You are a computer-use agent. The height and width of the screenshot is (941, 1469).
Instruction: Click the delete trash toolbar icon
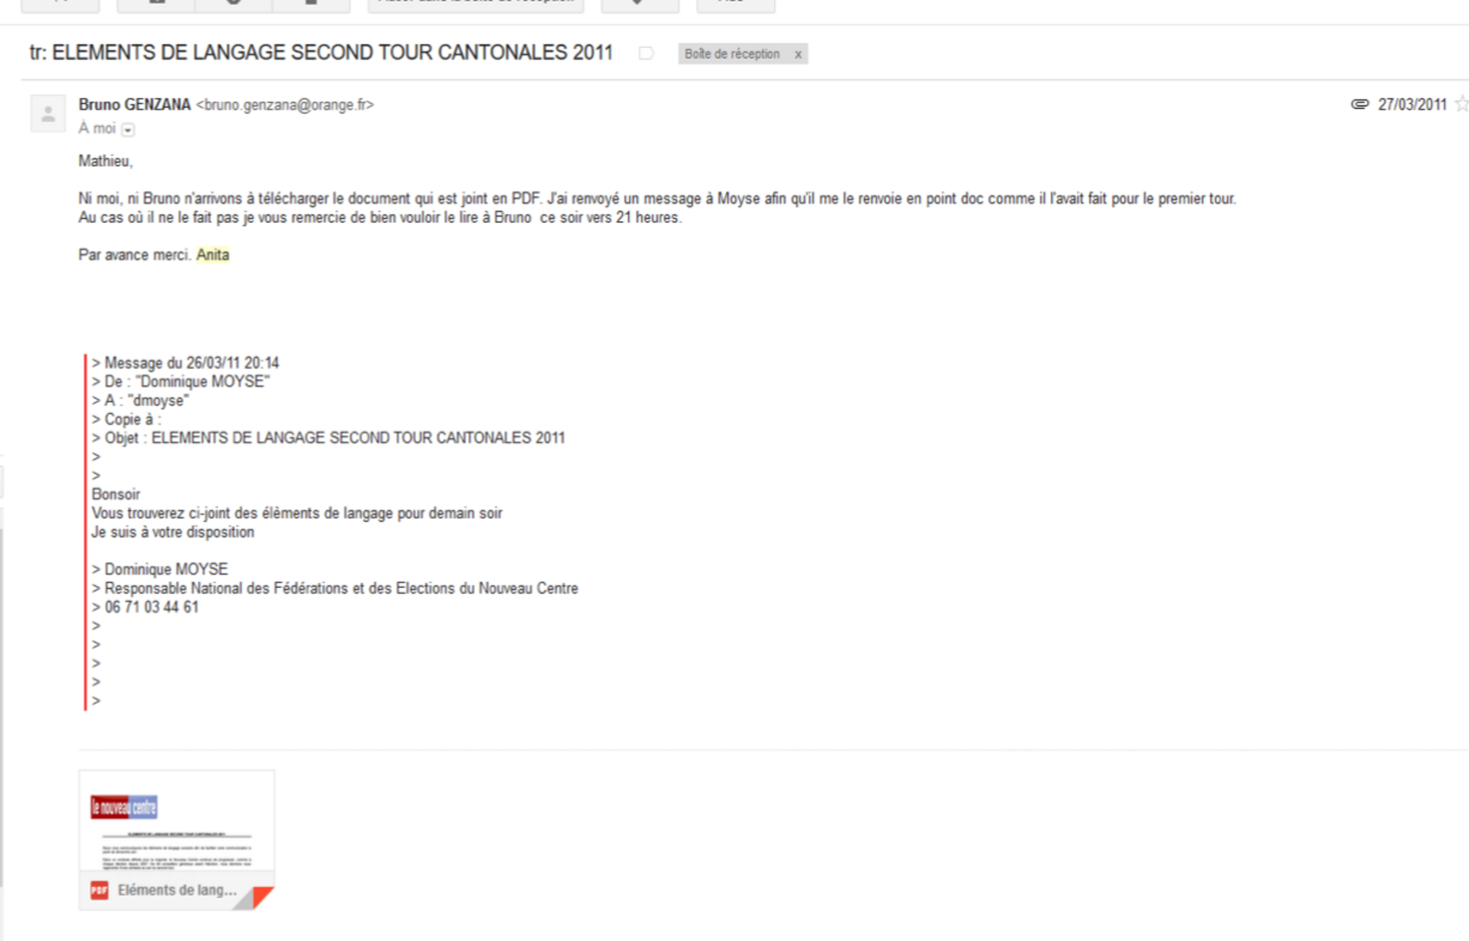click(x=311, y=3)
